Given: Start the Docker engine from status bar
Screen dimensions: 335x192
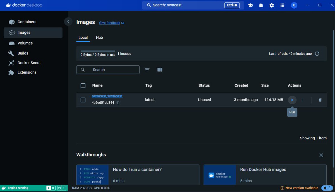Looking at the screenshot, I should click(x=49, y=188).
